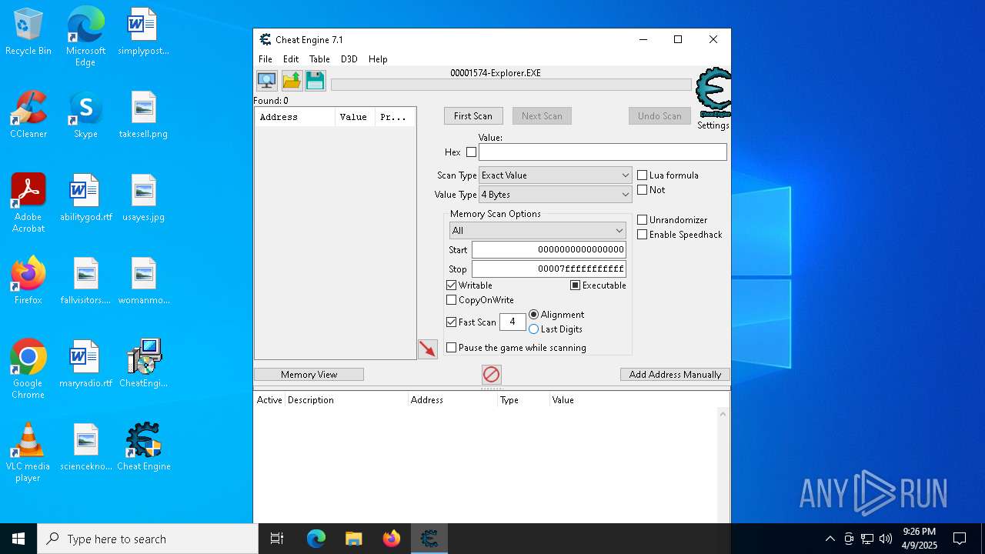The height and width of the screenshot is (554, 985).
Task: Open the process list computer icon
Action: 267,80
